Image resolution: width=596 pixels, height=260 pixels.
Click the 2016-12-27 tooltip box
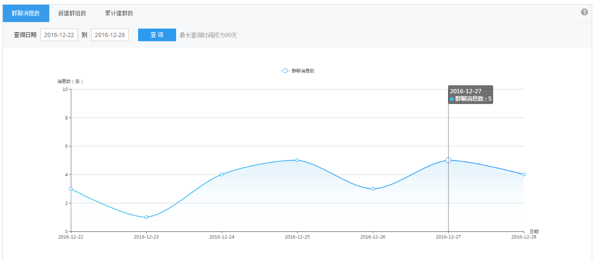click(x=471, y=95)
